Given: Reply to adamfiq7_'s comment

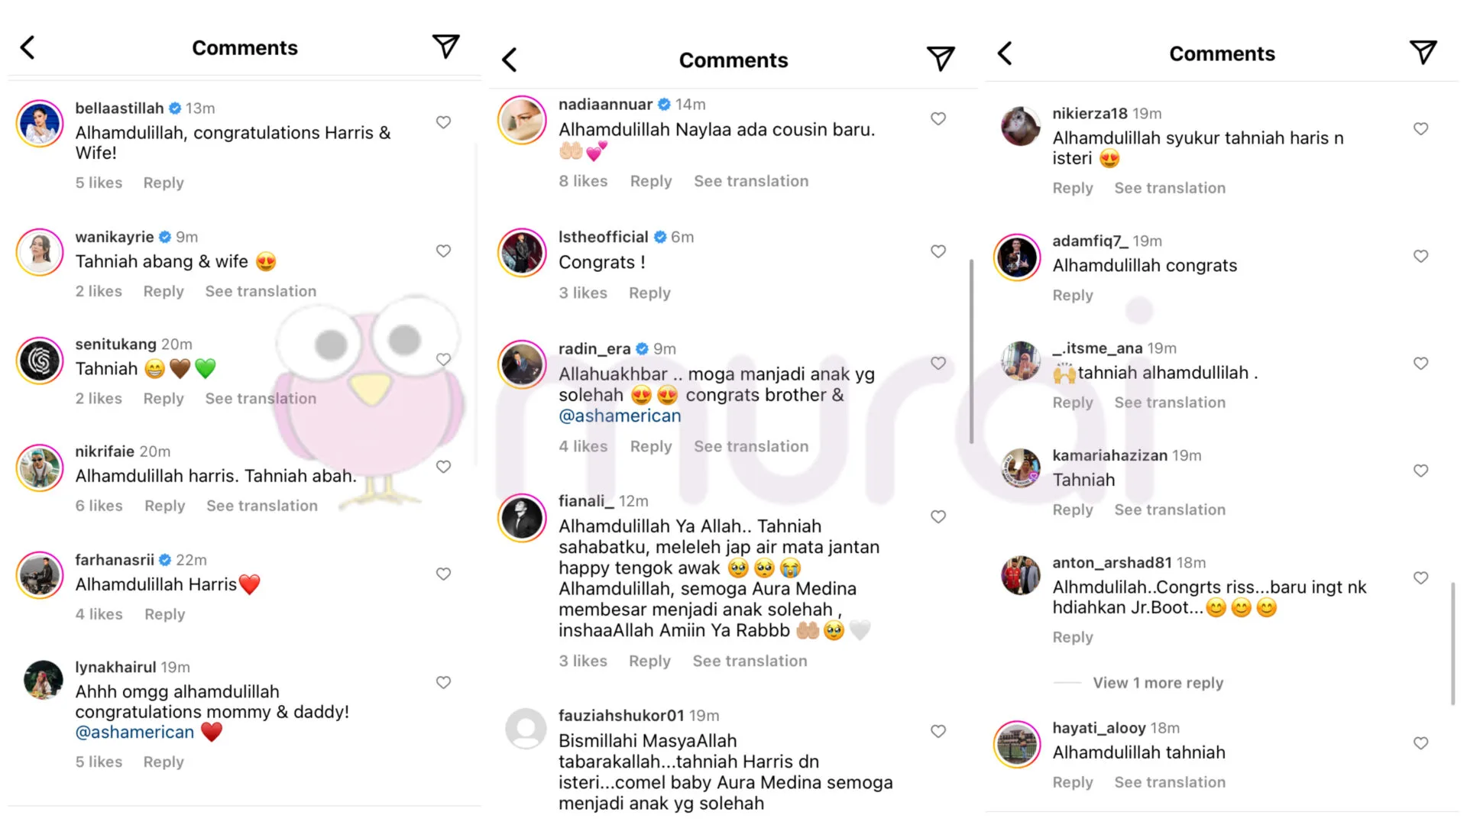Looking at the screenshot, I should tap(1073, 295).
